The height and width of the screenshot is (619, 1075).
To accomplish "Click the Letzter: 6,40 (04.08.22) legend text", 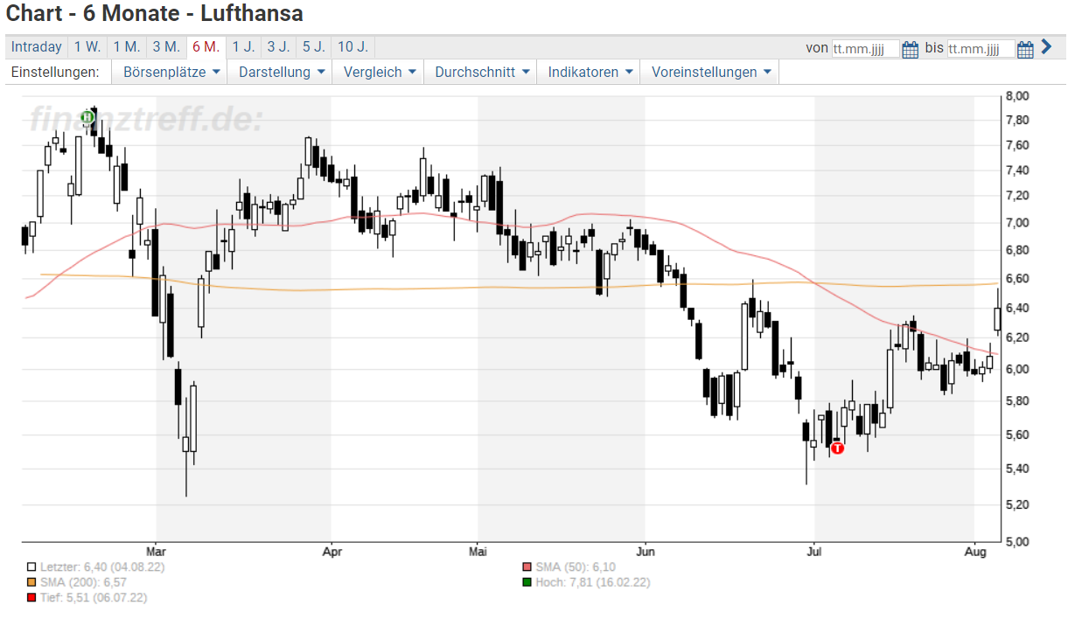I will point(102,567).
